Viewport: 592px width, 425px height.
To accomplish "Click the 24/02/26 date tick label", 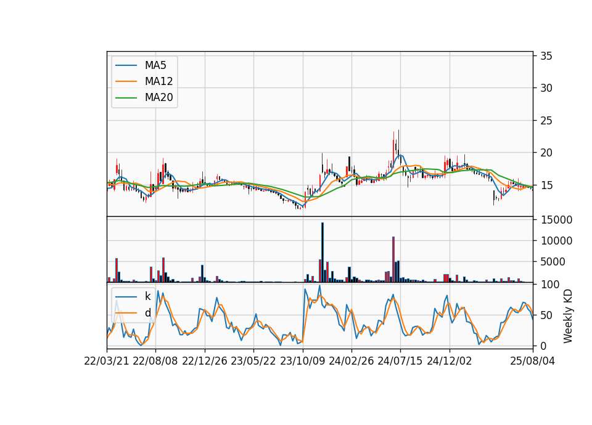I will (351, 361).
